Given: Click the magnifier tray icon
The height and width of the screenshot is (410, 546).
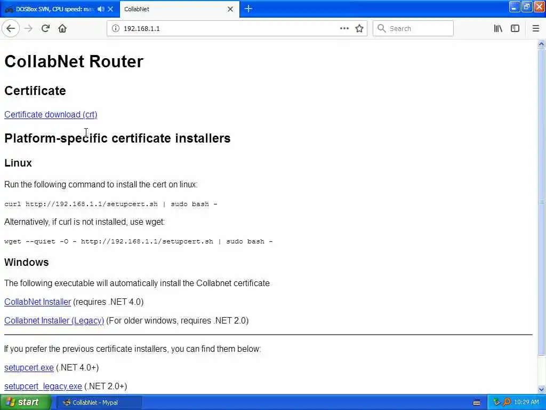Looking at the screenshot, I should point(507,403).
